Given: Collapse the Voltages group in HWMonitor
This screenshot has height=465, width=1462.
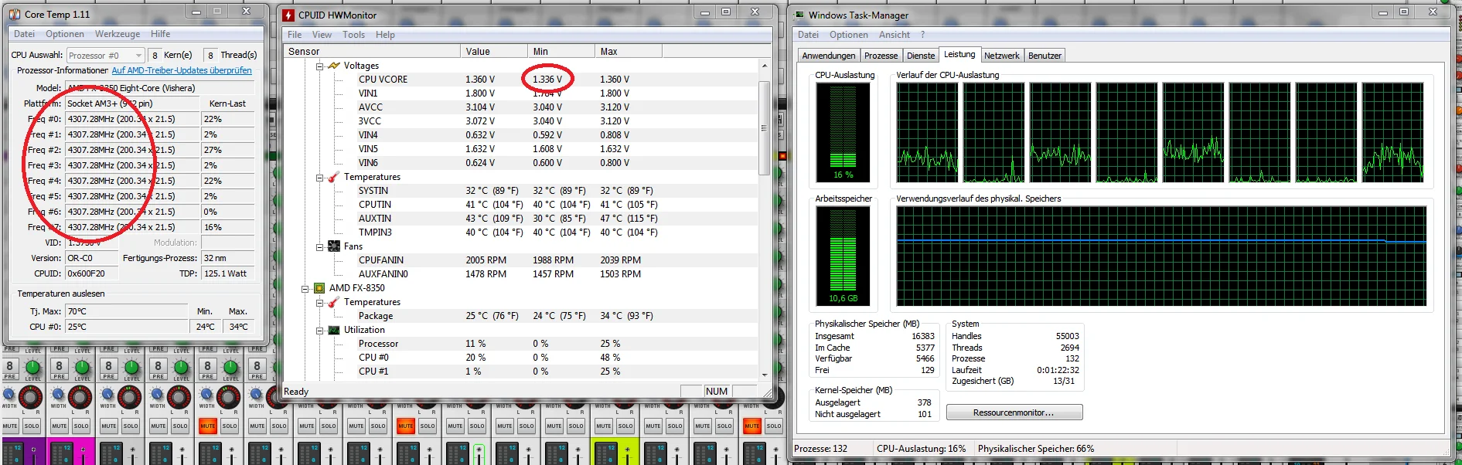Looking at the screenshot, I should tap(319, 66).
